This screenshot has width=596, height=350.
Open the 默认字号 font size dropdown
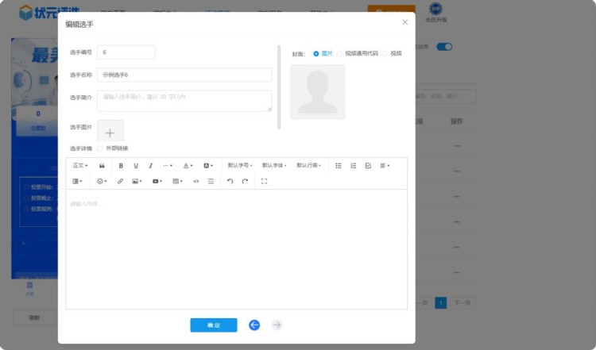(240, 166)
